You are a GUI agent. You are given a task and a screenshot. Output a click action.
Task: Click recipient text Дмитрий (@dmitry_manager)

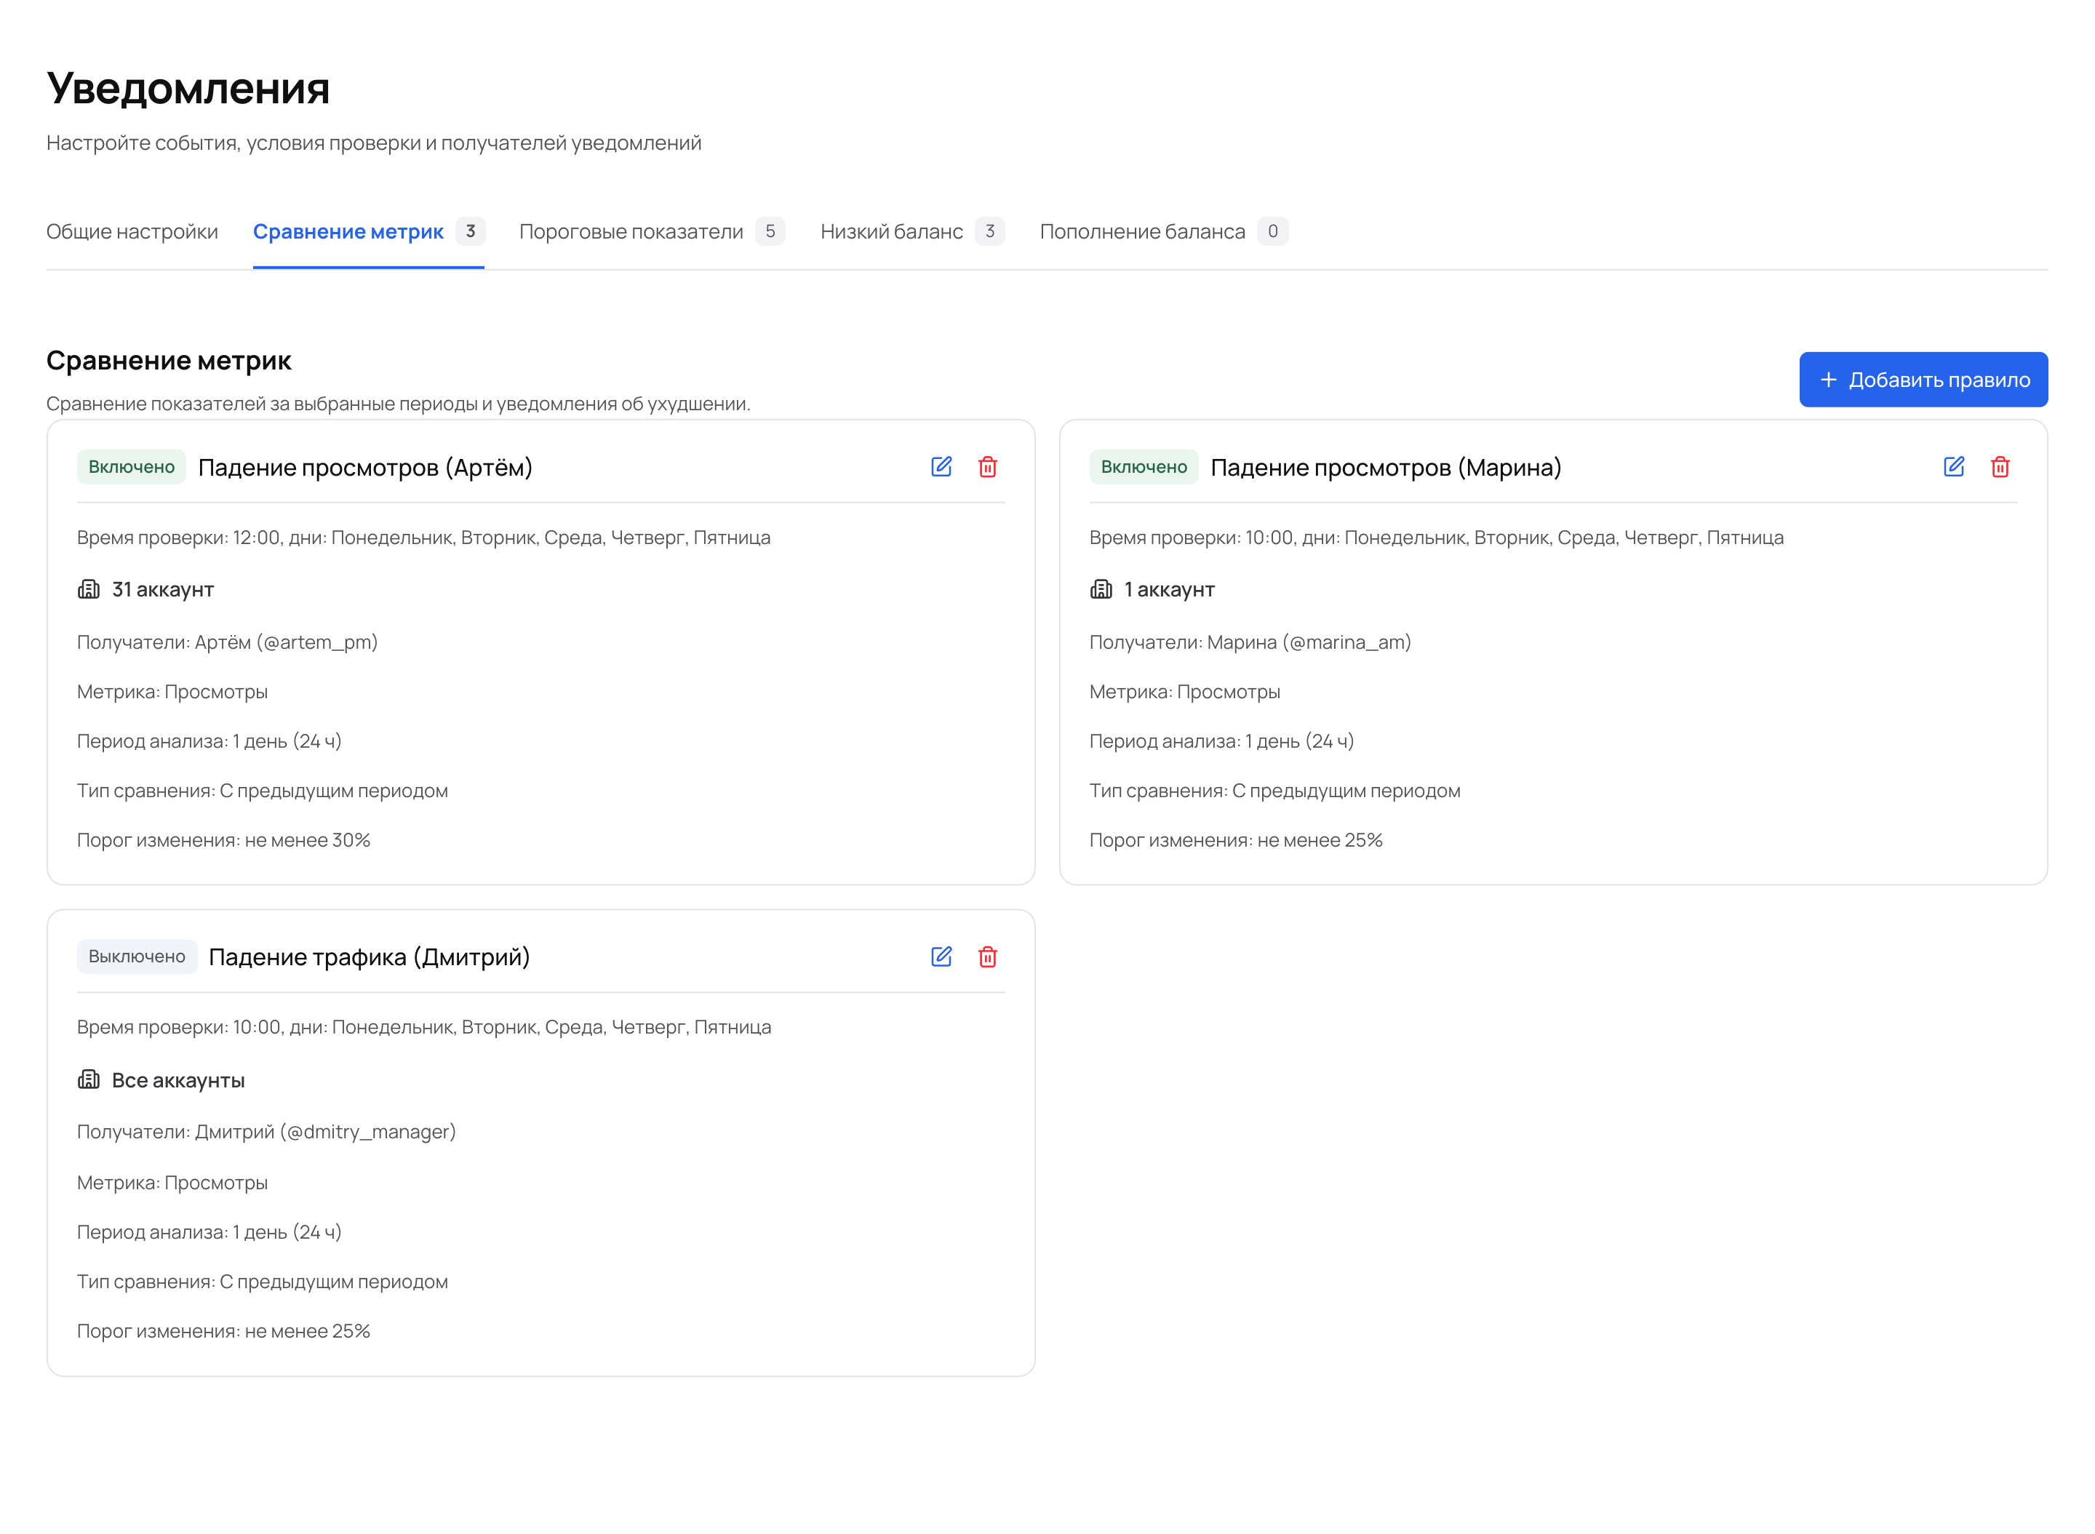tap(325, 1132)
